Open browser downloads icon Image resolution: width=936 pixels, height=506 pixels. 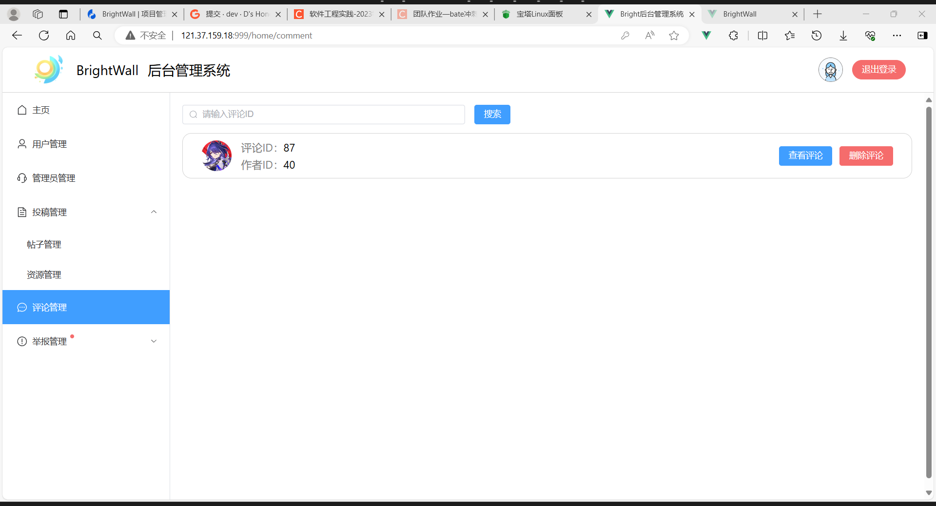point(843,36)
